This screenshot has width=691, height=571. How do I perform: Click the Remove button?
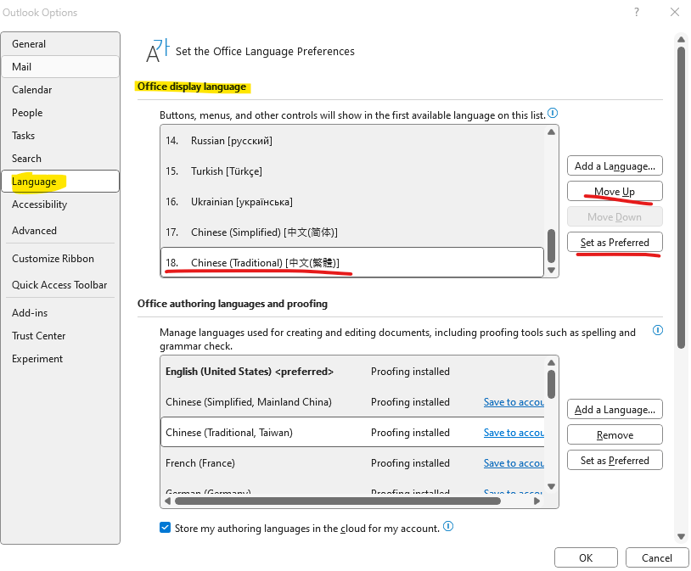(615, 435)
